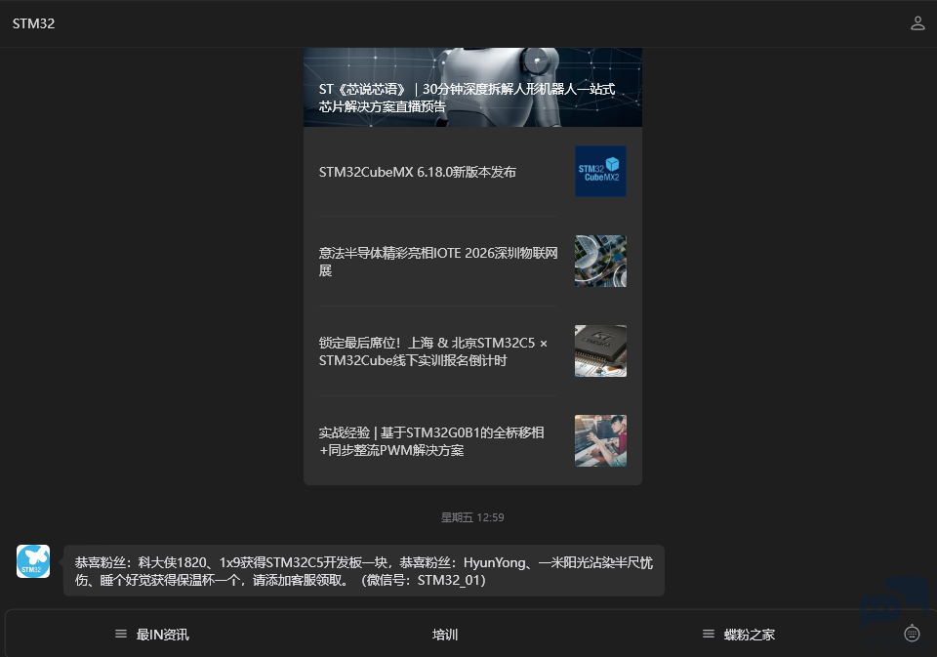Screen dimensions: 937x657
Task: Click the ST chip photo thumbnail
Action: point(600,350)
